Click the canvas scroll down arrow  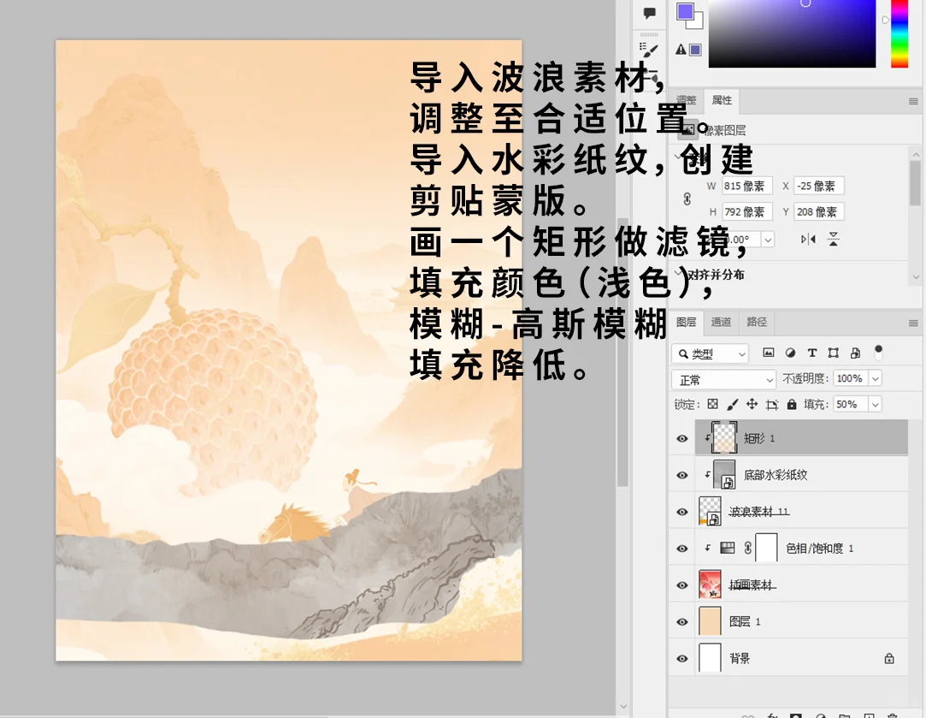(x=623, y=705)
